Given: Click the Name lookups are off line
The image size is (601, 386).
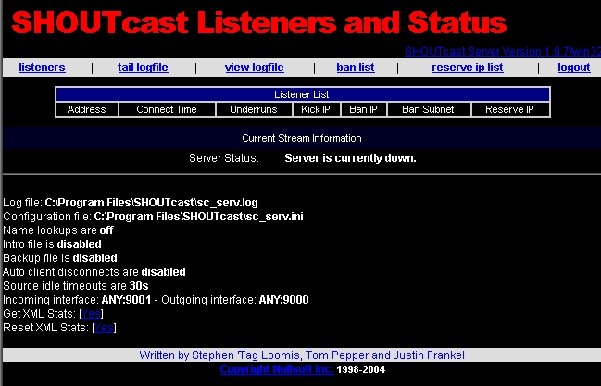Looking at the screenshot, I should 58,230.
